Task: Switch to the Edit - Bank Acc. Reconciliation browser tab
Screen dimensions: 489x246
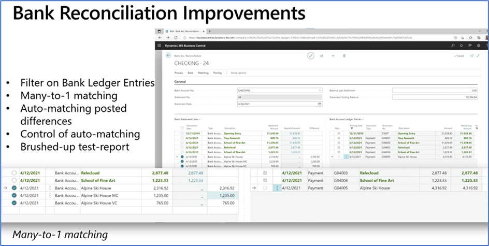Action: pos(184,31)
